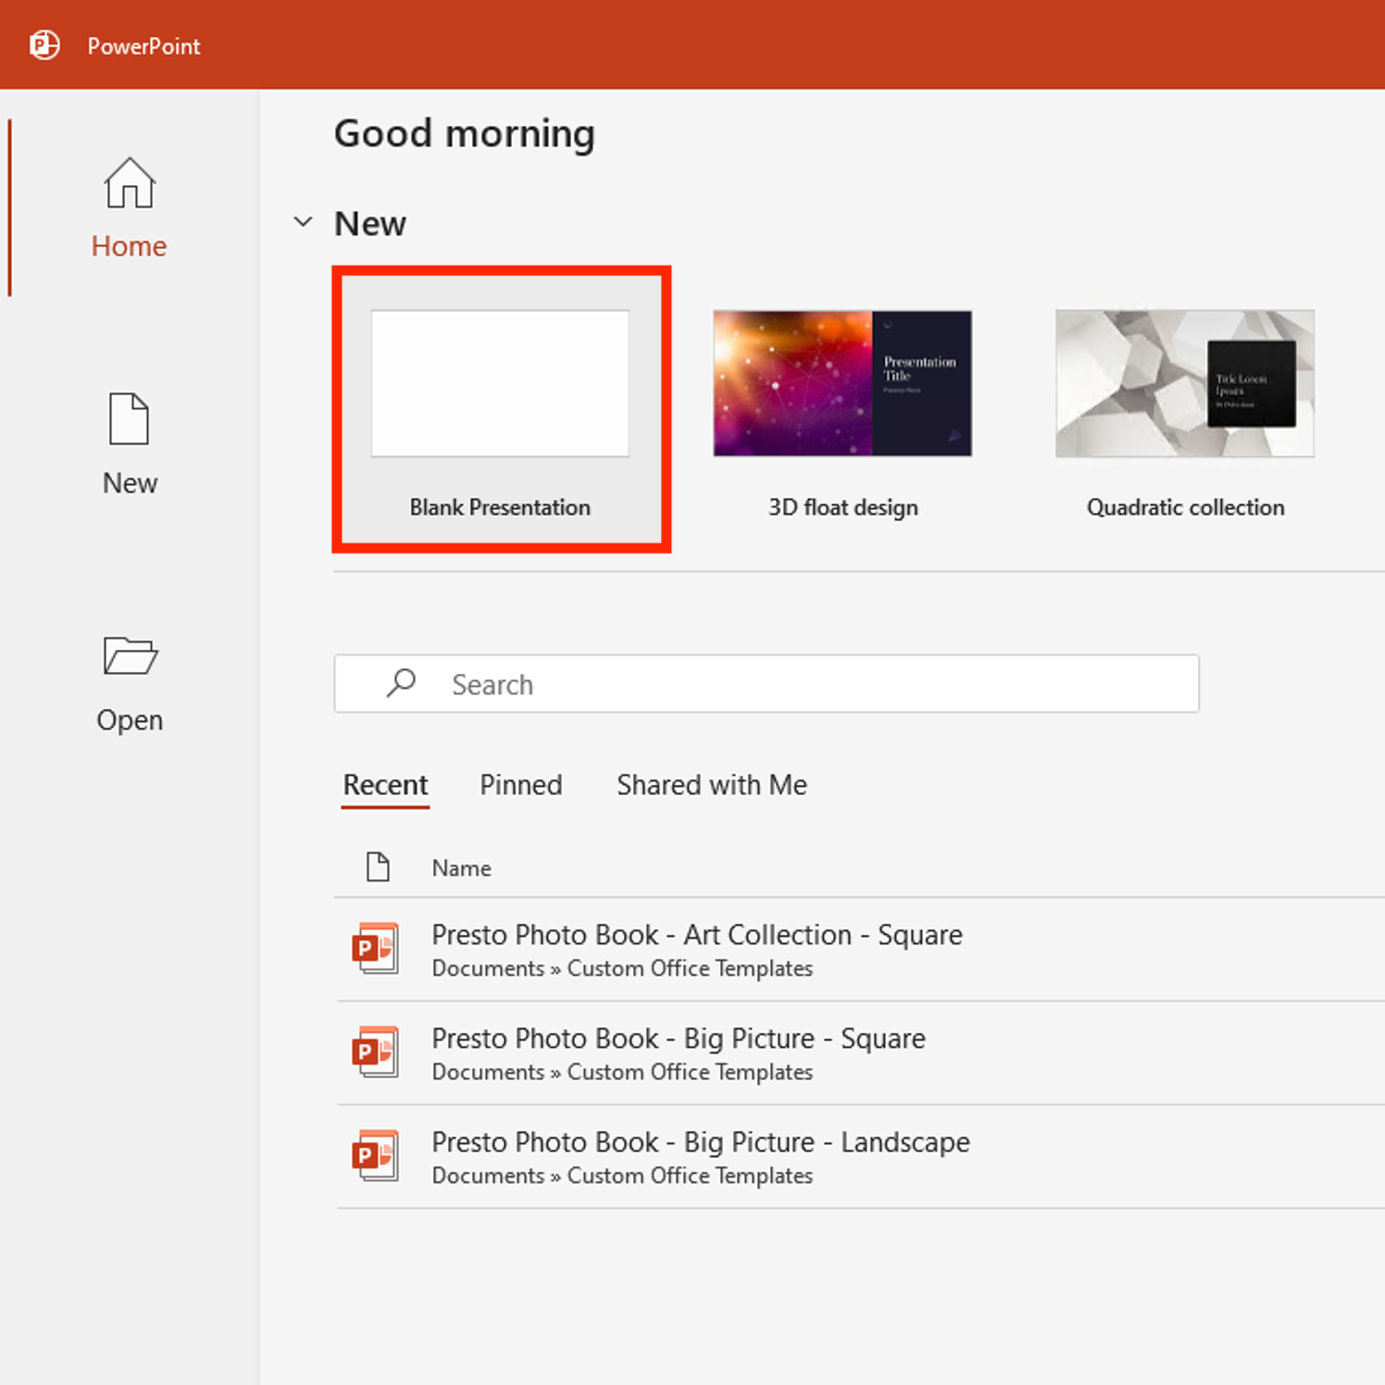Collapse the New templates section
This screenshot has width=1385, height=1385.
coord(303,221)
